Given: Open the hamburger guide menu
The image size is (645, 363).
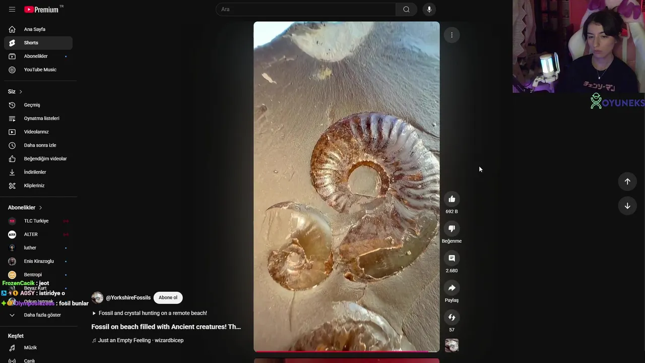Looking at the screenshot, I should 12,9.
